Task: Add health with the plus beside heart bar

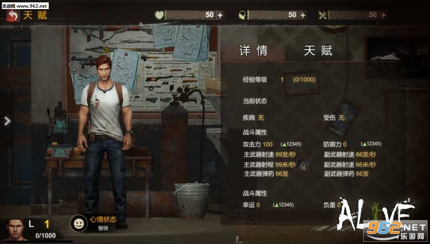Action: (x=220, y=15)
